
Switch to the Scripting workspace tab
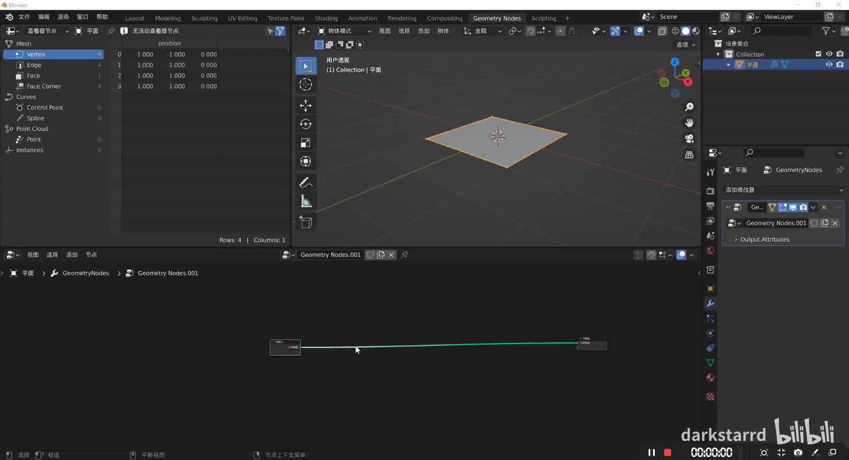click(x=543, y=18)
